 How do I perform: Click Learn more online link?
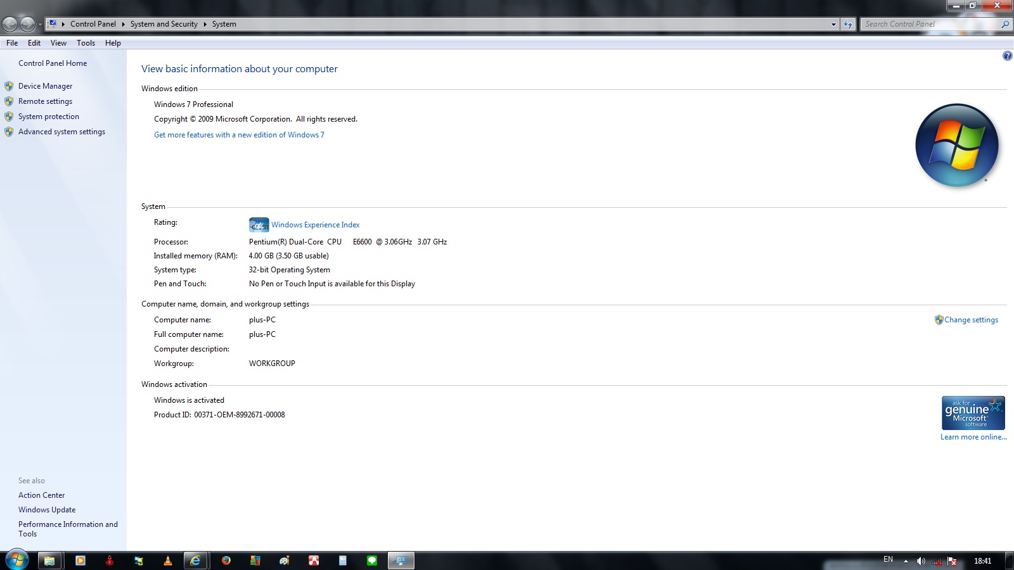(x=973, y=437)
